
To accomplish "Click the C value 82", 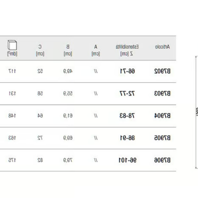I will (x=40, y=160).
